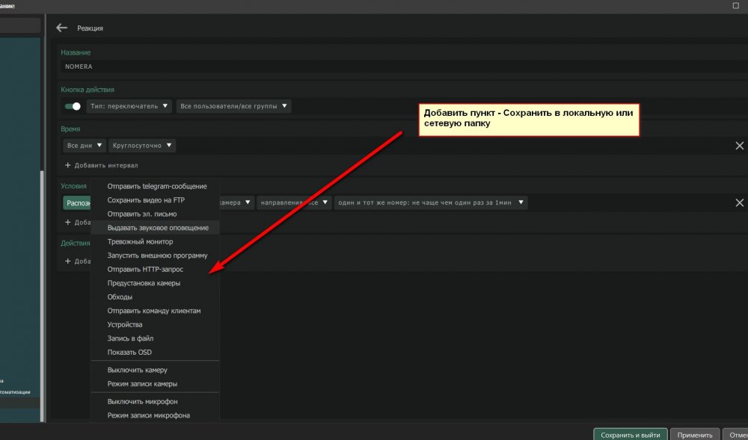Select Запись в файл
The height and width of the screenshot is (440, 748).
click(155, 338)
